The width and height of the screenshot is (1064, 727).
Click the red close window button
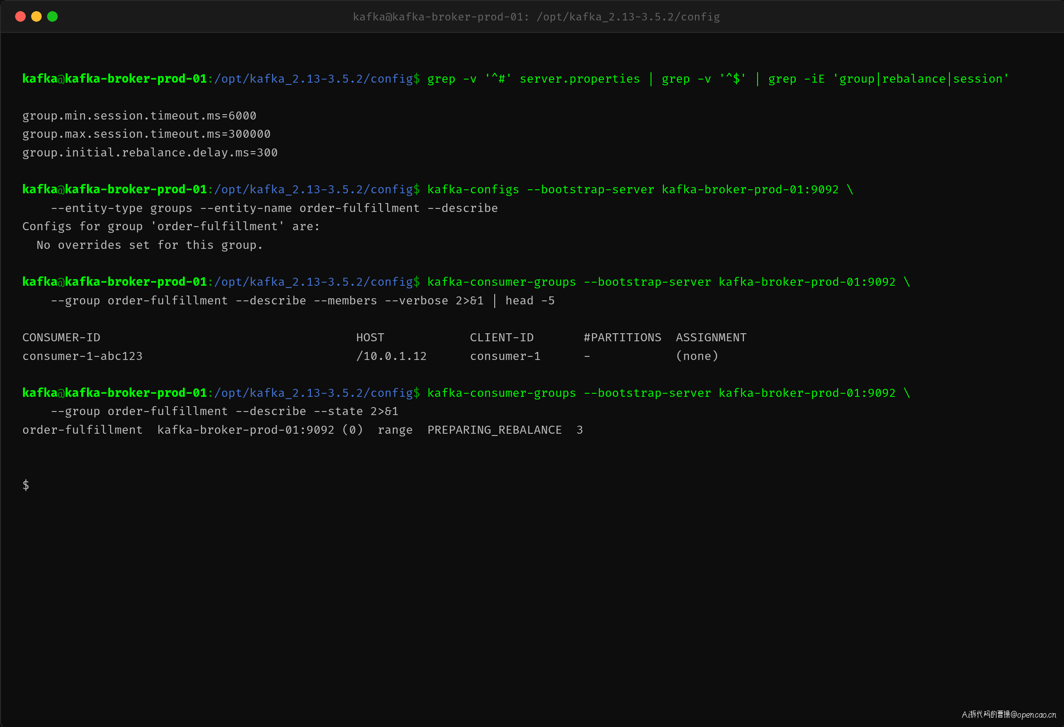pos(20,16)
